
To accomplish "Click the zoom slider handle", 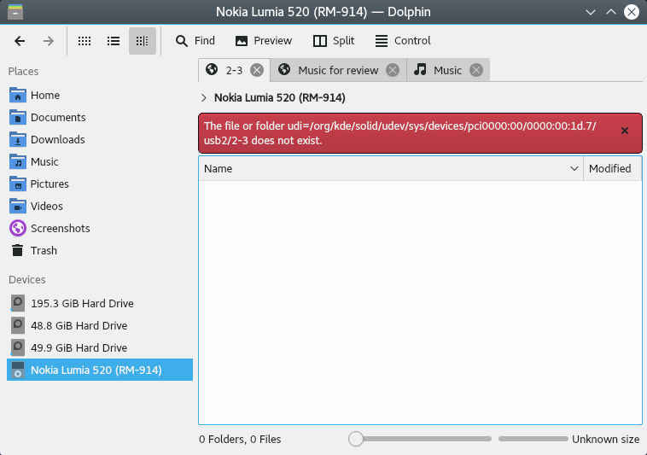I will 356,439.
